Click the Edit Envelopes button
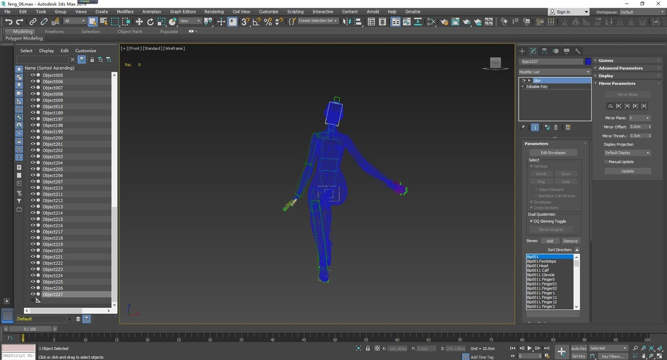Screen dimensions: 667x360 [x=553, y=152]
